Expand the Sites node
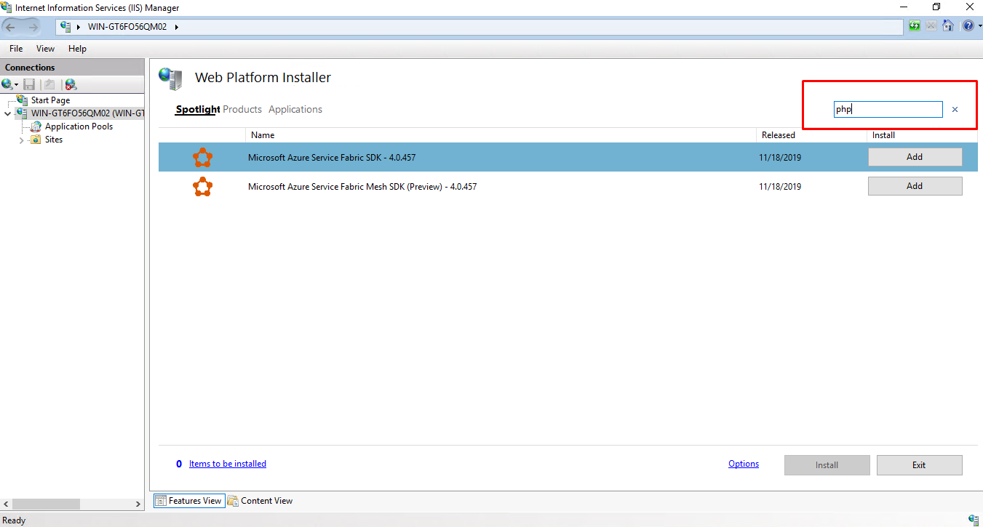 coord(21,140)
